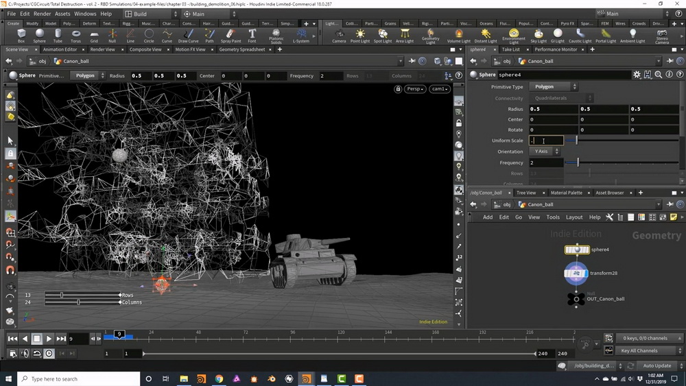Add a Distant Light from the shelf
Image resolution: width=686 pixels, height=386 pixels.
pos(486,36)
